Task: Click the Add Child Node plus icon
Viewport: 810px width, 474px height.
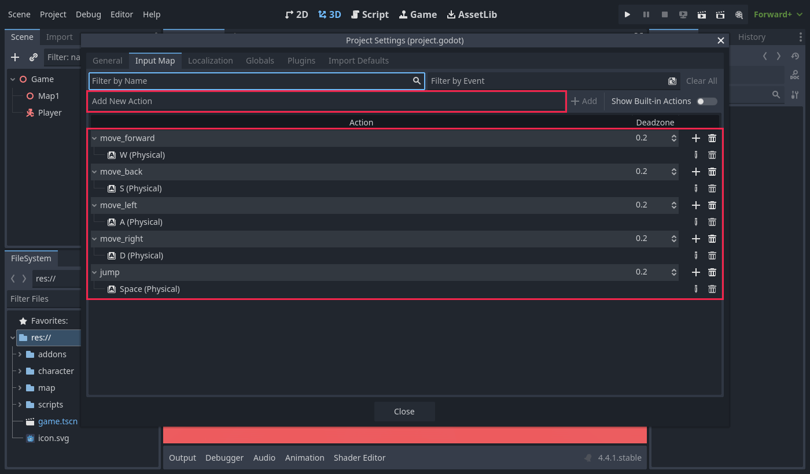Action: pyautogui.click(x=16, y=57)
